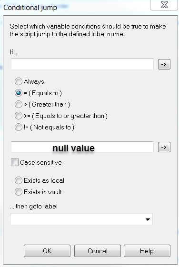
Task: Click the If variable input field
Action: (82, 64)
